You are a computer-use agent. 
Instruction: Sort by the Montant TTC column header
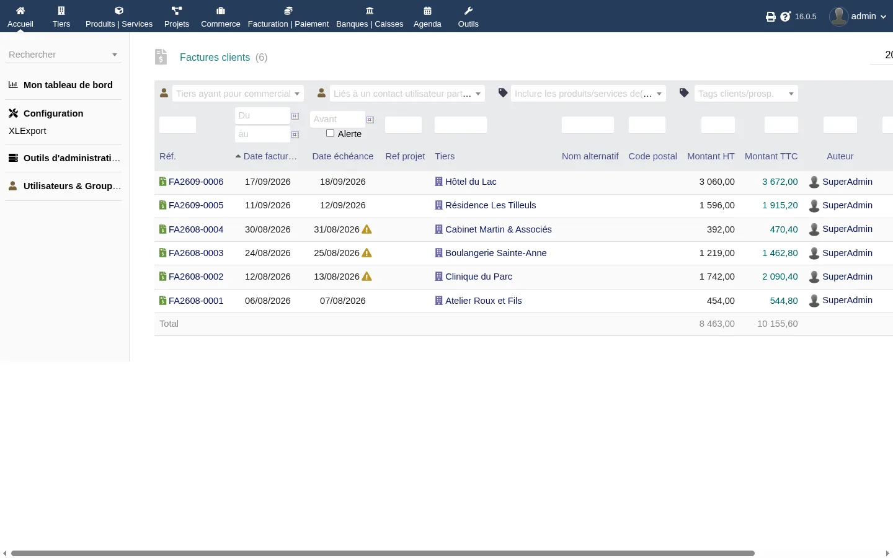click(771, 156)
